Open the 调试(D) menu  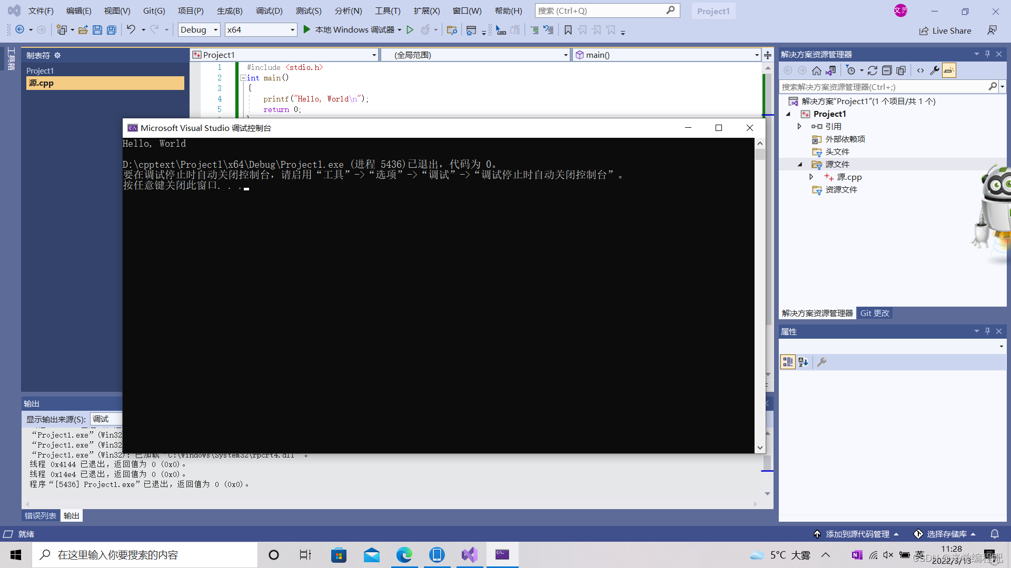(x=269, y=11)
